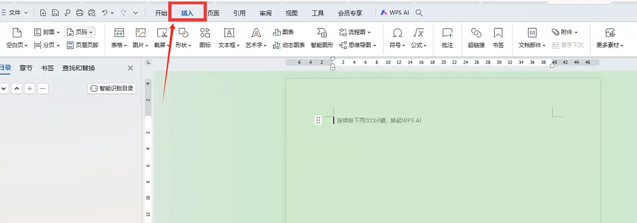Switch to the 审阅 review tab

point(265,13)
